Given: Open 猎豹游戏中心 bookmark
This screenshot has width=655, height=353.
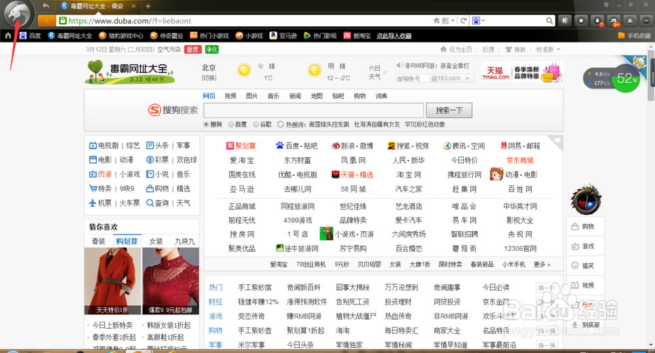Looking at the screenshot, I should [121, 35].
